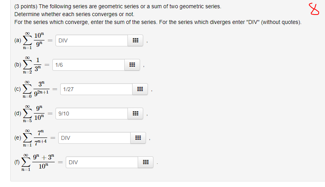Click the series formula 10^n over 9^n
Screen dimensions: 325x187
click(x=38, y=41)
